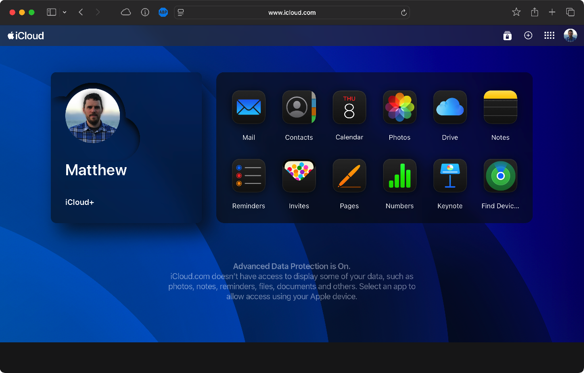Screen dimensions: 584x373
Task: Go back with the Safari back arrow
Action: pyautogui.click(x=81, y=12)
